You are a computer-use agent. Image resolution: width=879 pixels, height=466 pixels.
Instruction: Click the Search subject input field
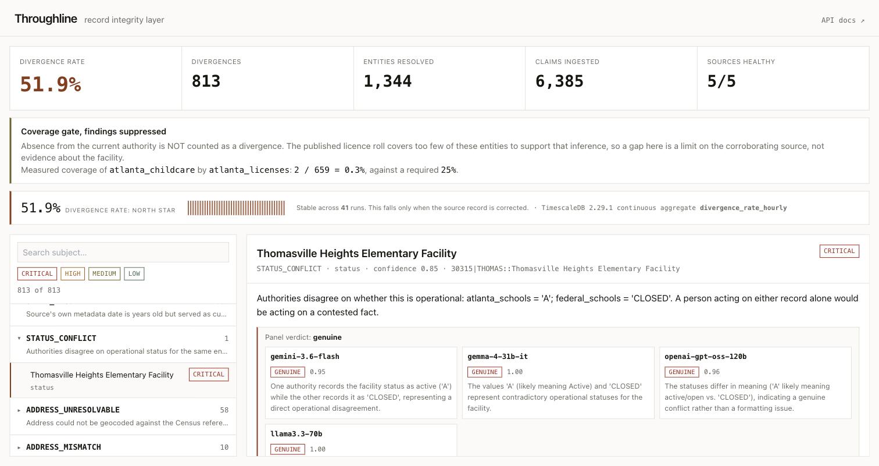123,252
